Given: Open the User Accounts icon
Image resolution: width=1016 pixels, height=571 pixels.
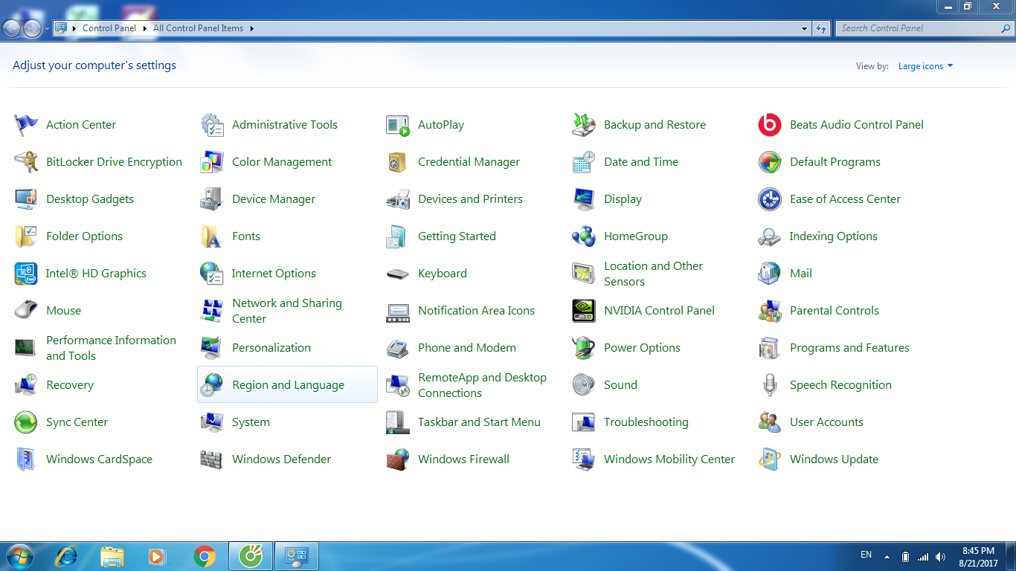Looking at the screenshot, I should click(770, 422).
